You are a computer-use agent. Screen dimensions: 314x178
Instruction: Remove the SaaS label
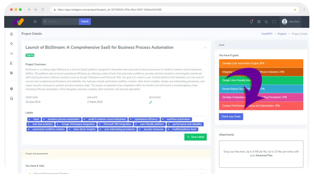point(29,119)
